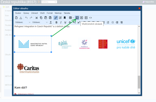Open the table insert dropdown arrow
Screen dimensions: 156x102
coord(73,18)
